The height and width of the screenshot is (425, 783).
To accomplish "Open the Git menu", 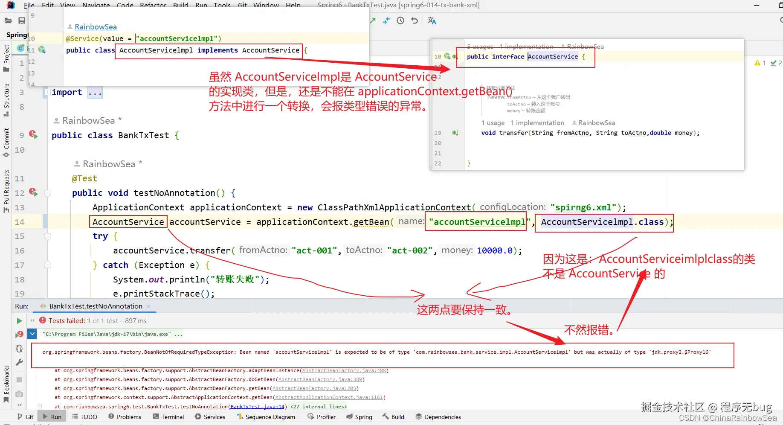I will point(243,5).
